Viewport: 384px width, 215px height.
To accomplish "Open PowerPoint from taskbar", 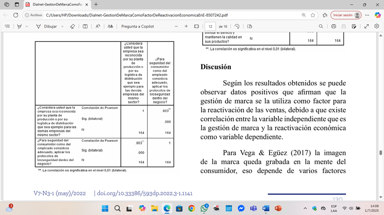I will click(278, 209).
